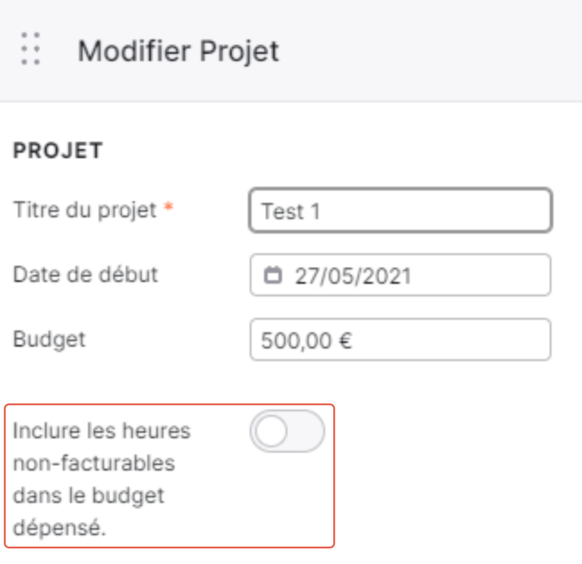
Task: Select the PROJET section heading
Action: pos(58,151)
